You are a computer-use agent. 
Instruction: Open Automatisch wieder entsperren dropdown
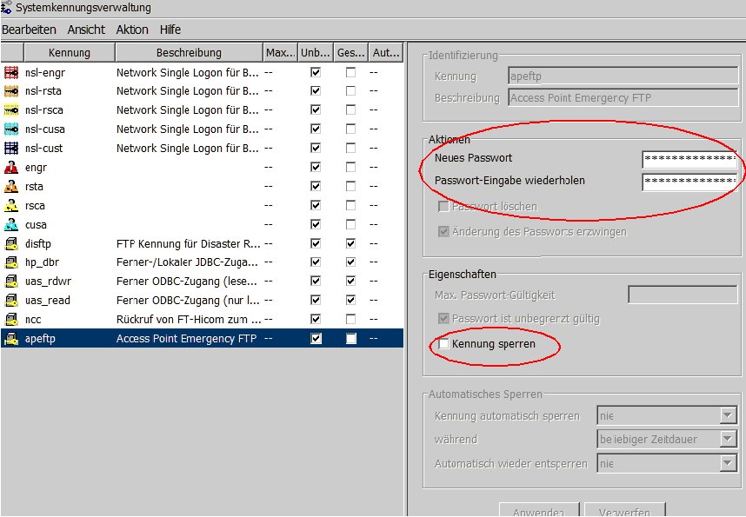coord(728,463)
